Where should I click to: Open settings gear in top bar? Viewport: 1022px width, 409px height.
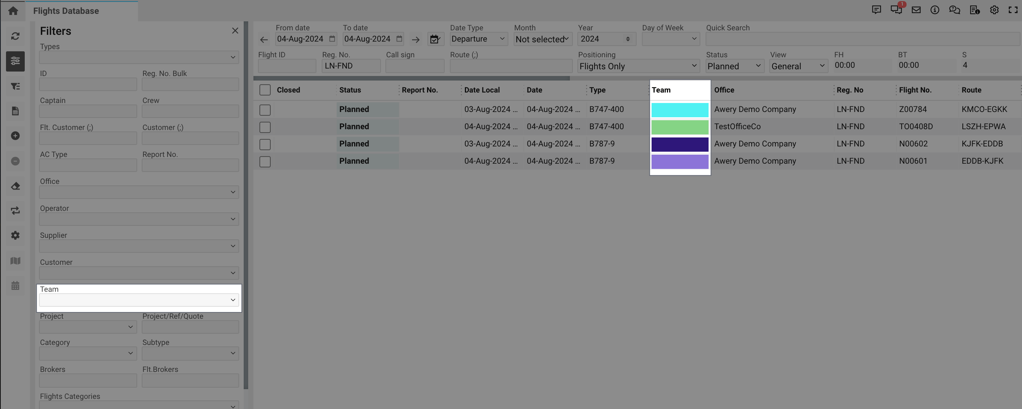click(x=994, y=10)
